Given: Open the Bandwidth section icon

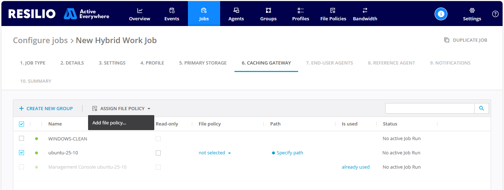Looking at the screenshot, I should pyautogui.click(x=365, y=11).
